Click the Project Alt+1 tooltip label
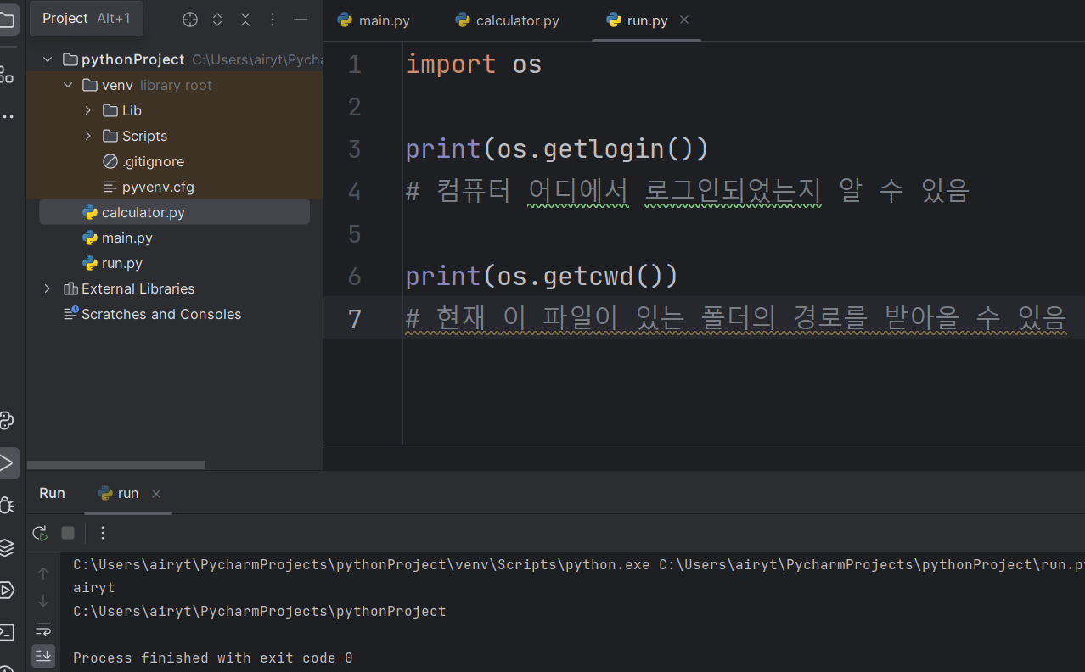Screen dimensions: 1085x672 (87, 18)
